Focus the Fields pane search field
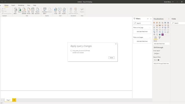 pos(178,23)
